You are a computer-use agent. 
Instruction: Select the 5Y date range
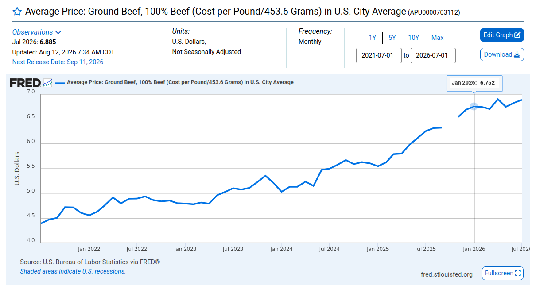click(392, 38)
